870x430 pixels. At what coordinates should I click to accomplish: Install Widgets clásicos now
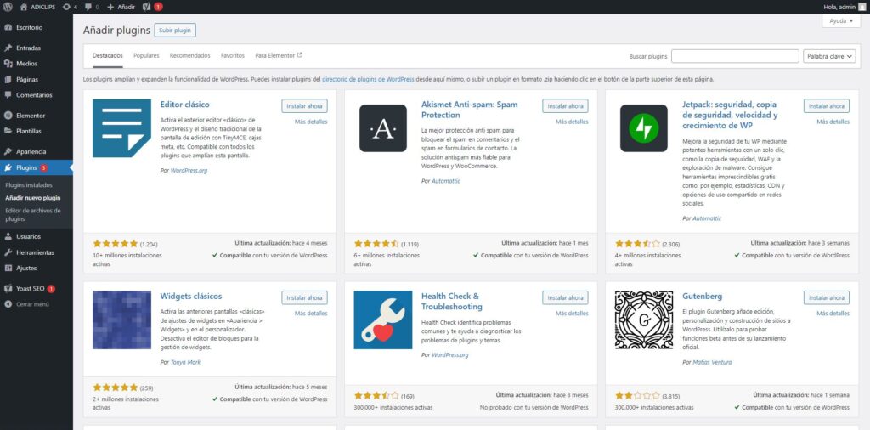point(304,297)
